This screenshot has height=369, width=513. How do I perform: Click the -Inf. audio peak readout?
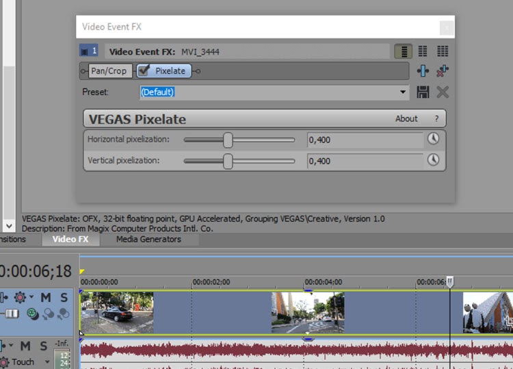[62, 344]
